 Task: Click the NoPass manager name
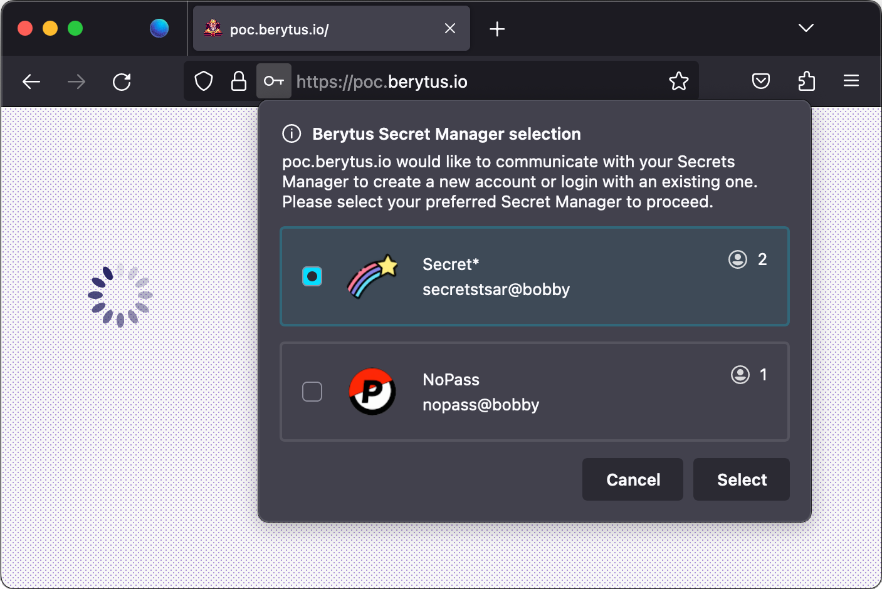pos(451,380)
